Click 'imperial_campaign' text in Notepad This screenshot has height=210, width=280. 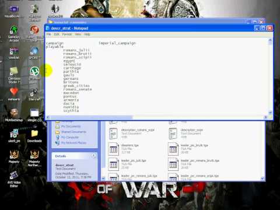tap(117, 43)
